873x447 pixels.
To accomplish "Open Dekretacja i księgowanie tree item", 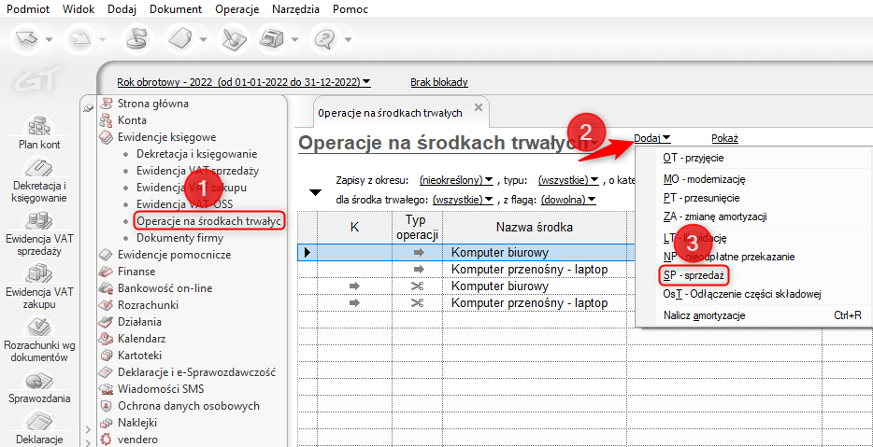I will coord(197,154).
